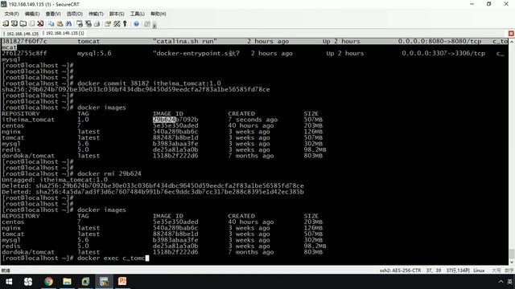Open the toolbar overflow arrow
The image size is (515, 289).
click(x=154, y=25)
